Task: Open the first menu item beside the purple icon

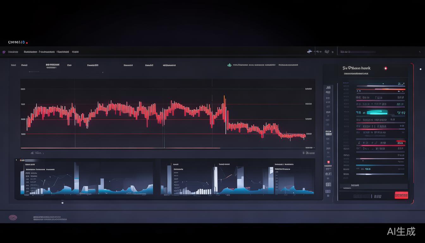Action: click(x=13, y=52)
